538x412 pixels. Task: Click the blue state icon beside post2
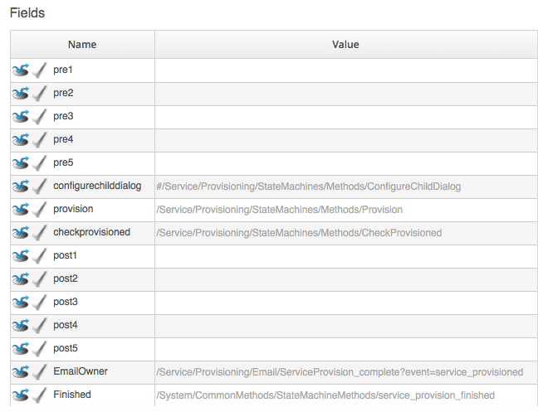[x=21, y=279]
